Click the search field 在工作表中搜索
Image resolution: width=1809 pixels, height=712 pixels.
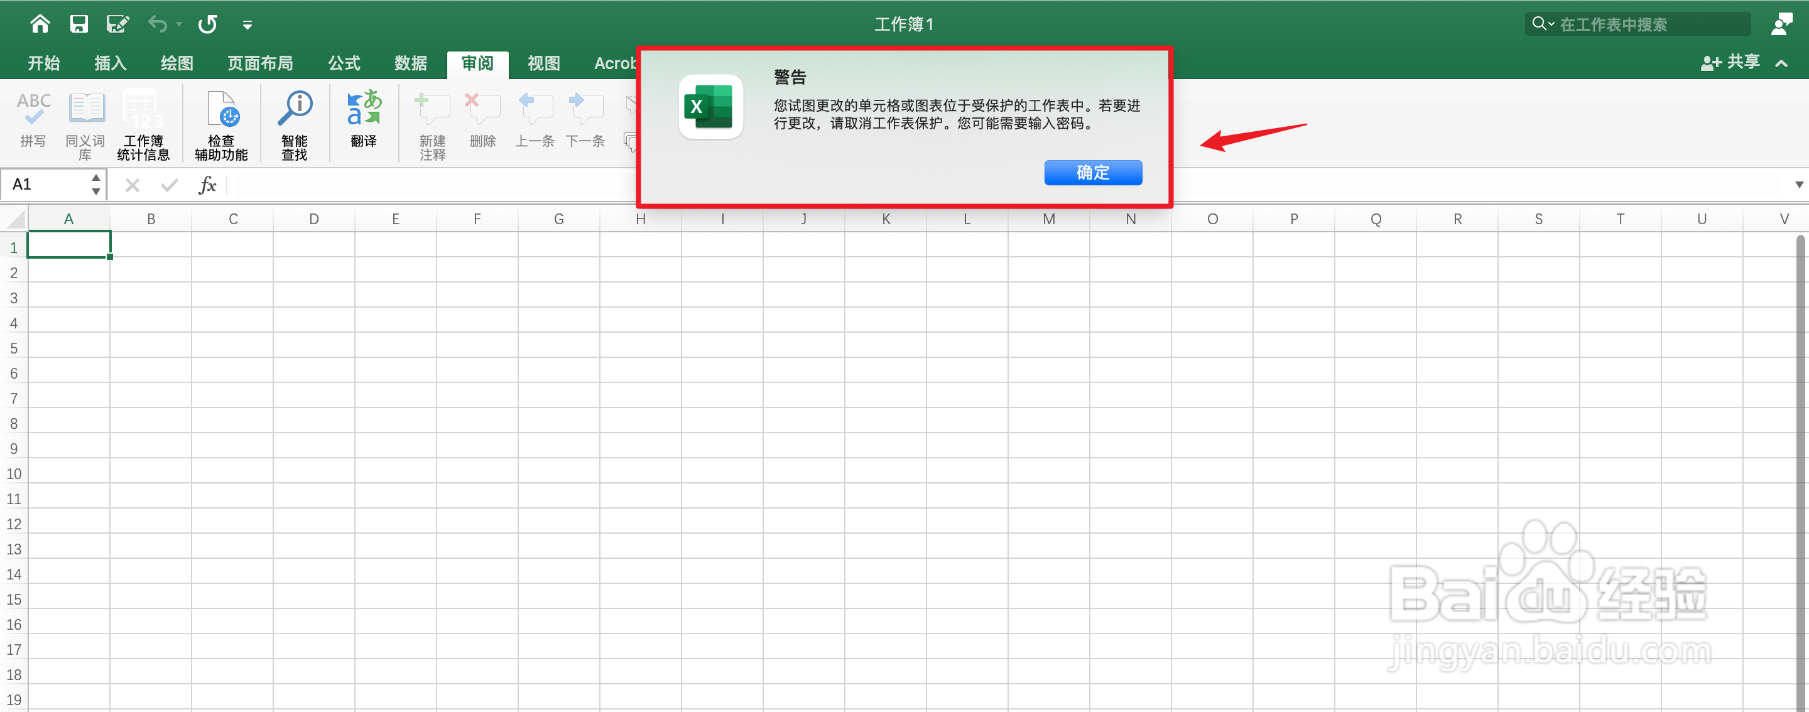click(1638, 24)
